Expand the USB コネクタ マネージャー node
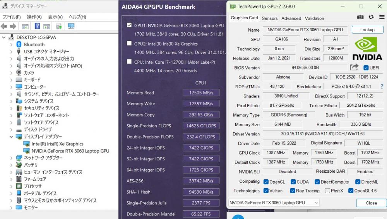 click(x=11, y=52)
